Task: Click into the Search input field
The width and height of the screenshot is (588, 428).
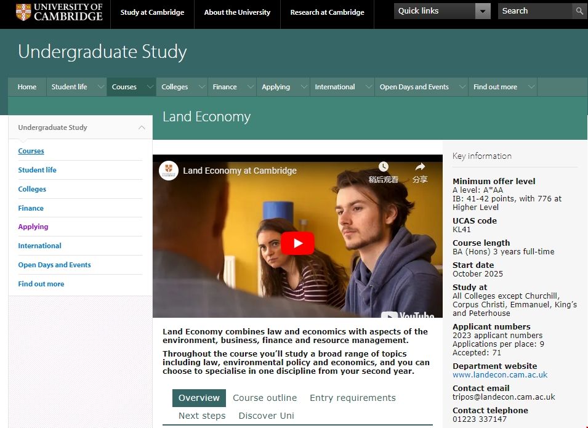Action: pyautogui.click(x=533, y=11)
